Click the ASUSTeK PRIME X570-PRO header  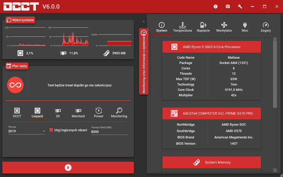tap(212, 113)
